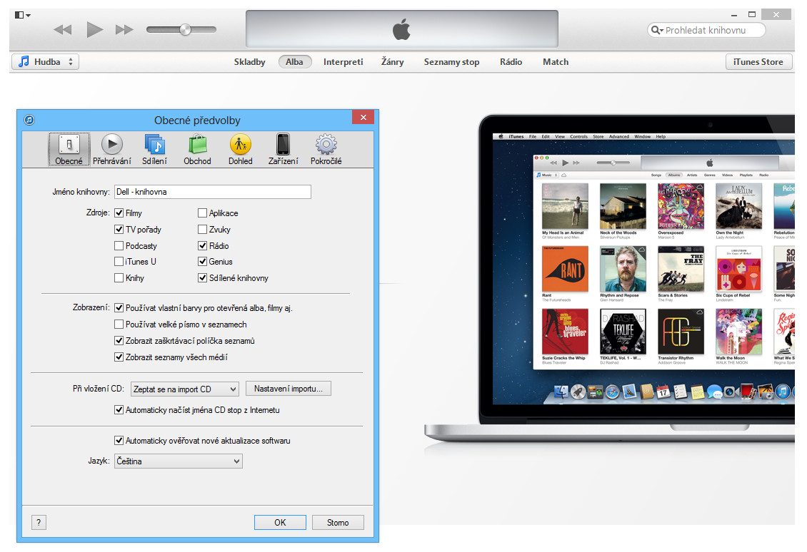This screenshot has width=807, height=552.
Task: Toggle automatic CD track name retrieval
Action: pos(119,410)
